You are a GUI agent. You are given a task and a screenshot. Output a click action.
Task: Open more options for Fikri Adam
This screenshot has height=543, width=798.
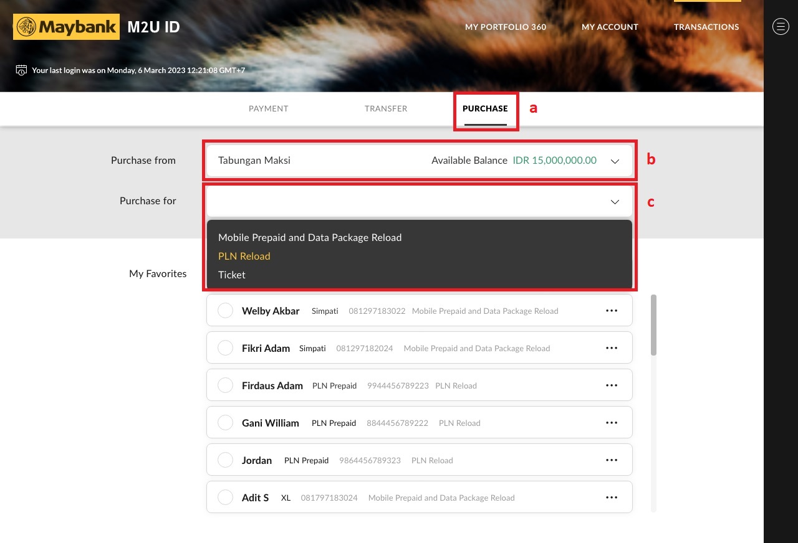click(612, 348)
